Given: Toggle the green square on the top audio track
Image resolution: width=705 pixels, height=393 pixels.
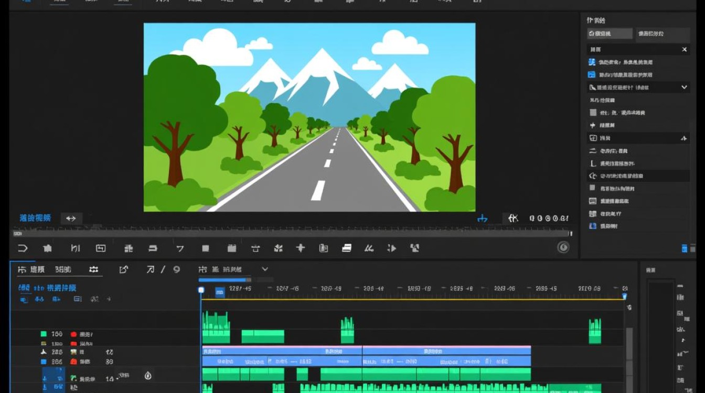Looking at the screenshot, I should [x=44, y=334].
